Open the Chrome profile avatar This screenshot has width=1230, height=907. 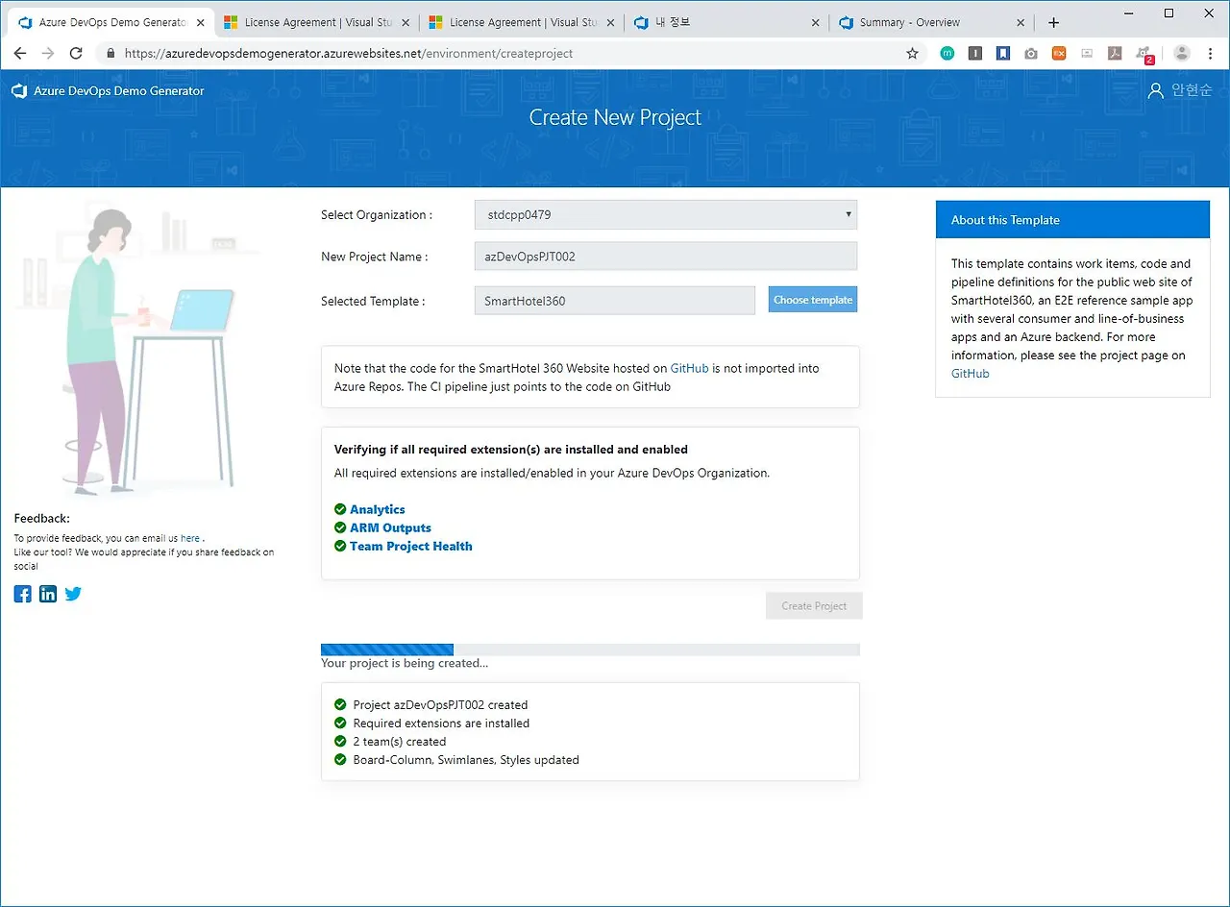click(1182, 54)
